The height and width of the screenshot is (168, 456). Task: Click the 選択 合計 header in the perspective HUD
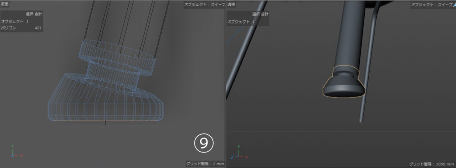tap(260, 14)
